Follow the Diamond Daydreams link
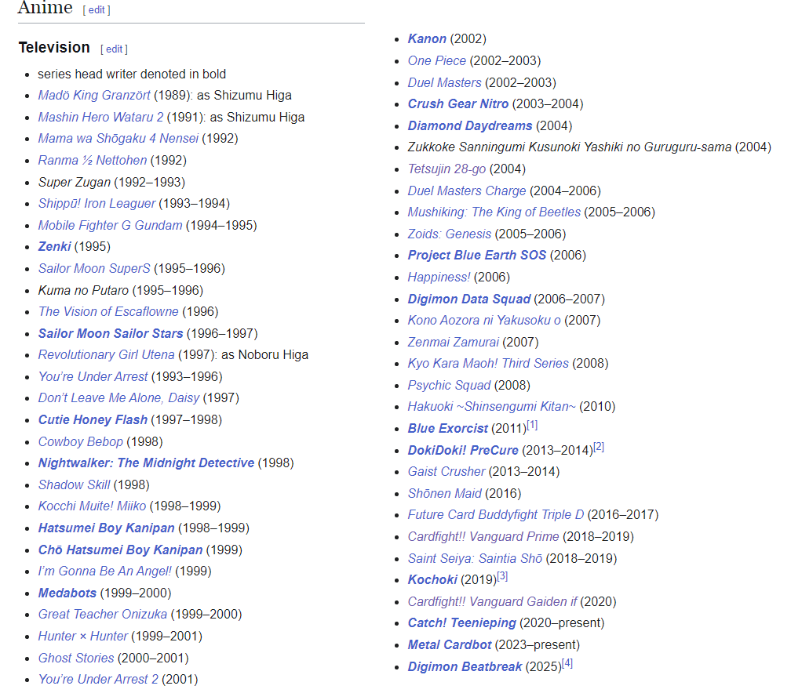This screenshot has width=791, height=693. click(470, 125)
